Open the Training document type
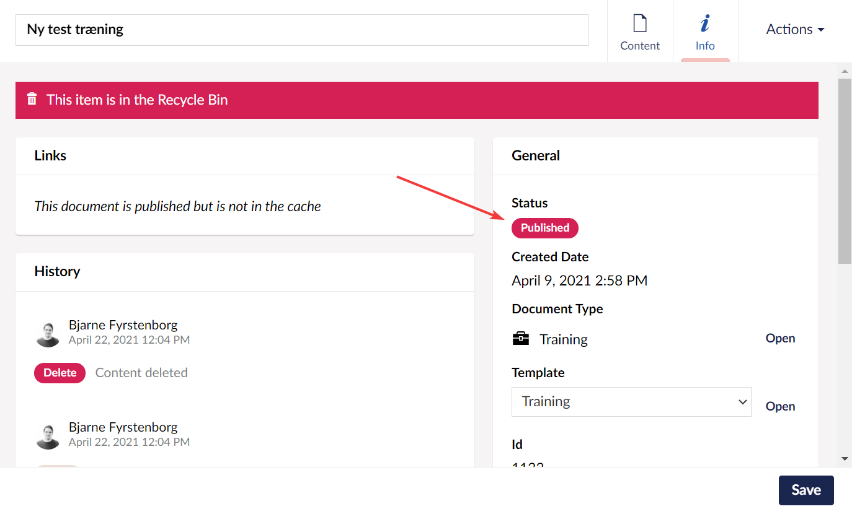The height and width of the screenshot is (509, 852). point(779,338)
